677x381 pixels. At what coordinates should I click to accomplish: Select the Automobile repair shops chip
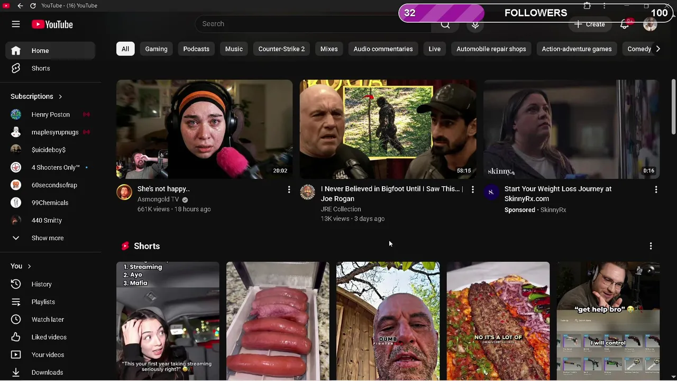click(491, 49)
